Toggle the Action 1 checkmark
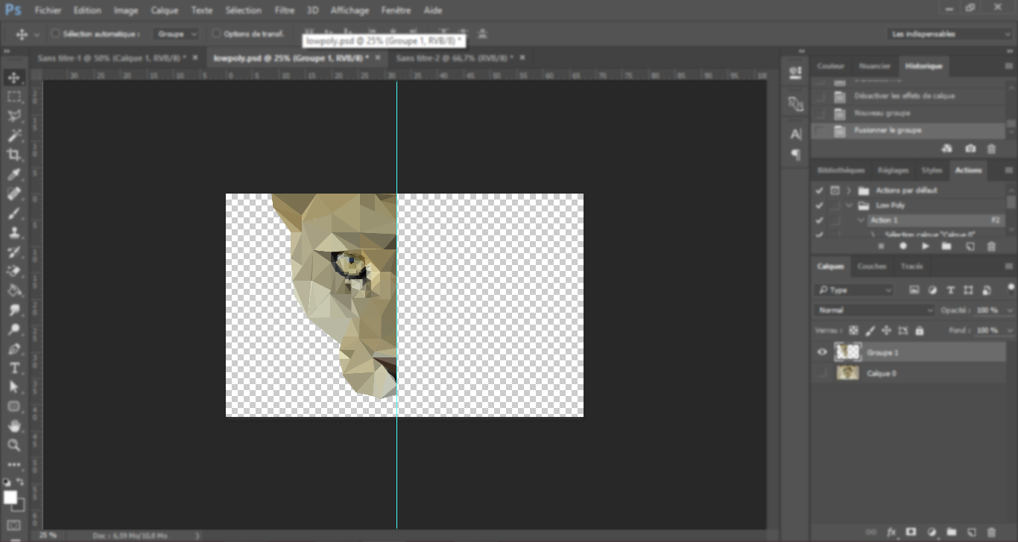This screenshot has width=1018, height=542. (820, 220)
